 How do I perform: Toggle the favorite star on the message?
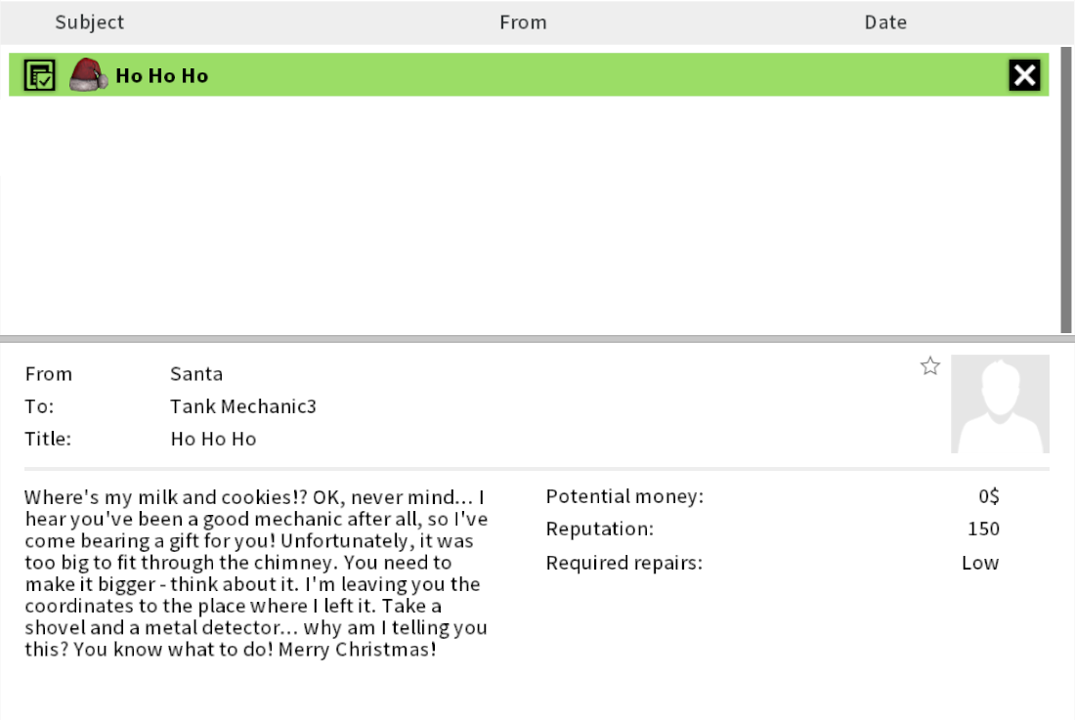tap(930, 366)
